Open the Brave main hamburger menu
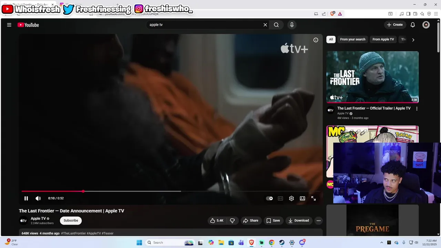 pos(436,14)
